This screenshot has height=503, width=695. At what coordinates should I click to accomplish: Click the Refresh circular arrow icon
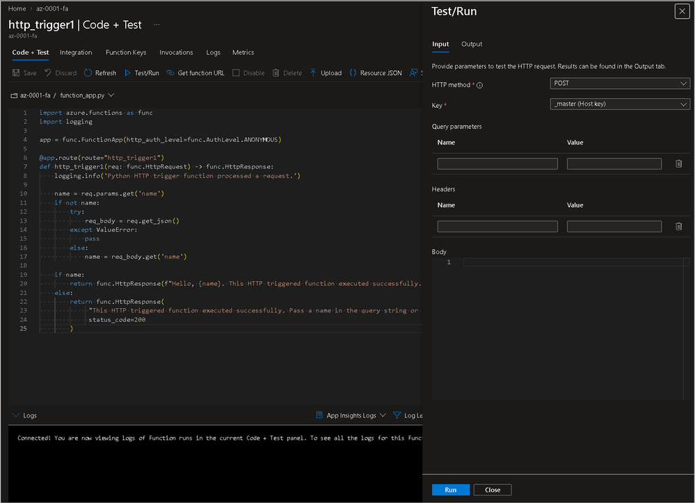(x=88, y=72)
